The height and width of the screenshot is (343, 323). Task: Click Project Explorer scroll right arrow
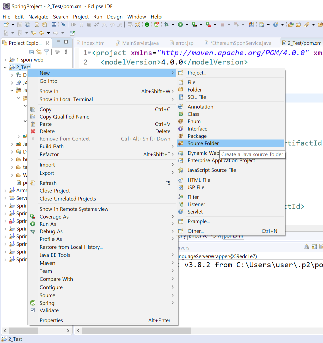[x=68, y=331]
